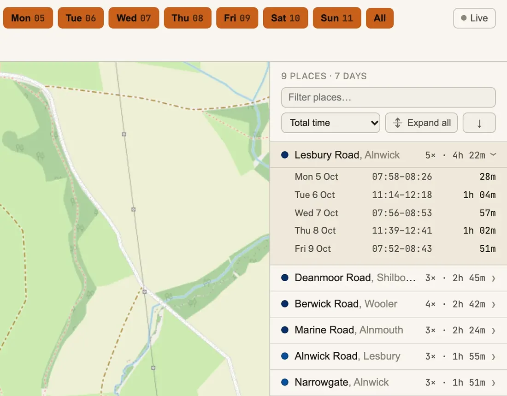Viewport: 507px width, 396px height.
Task: Select the Wed 7 Oct visit row
Action: [395, 213]
